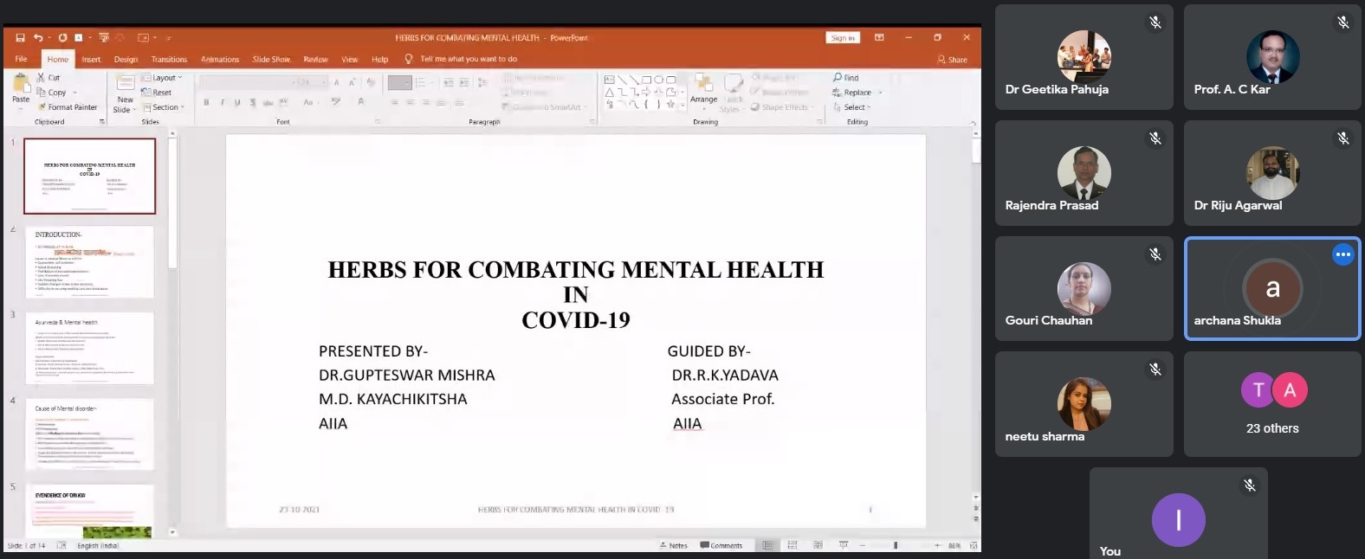Toggle Center paragraph alignment

tap(411, 102)
